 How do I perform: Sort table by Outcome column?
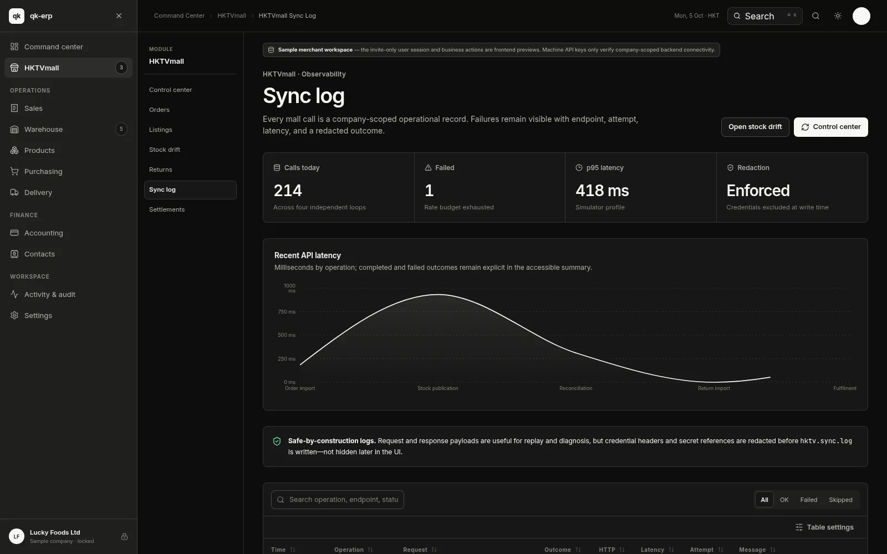click(563, 550)
